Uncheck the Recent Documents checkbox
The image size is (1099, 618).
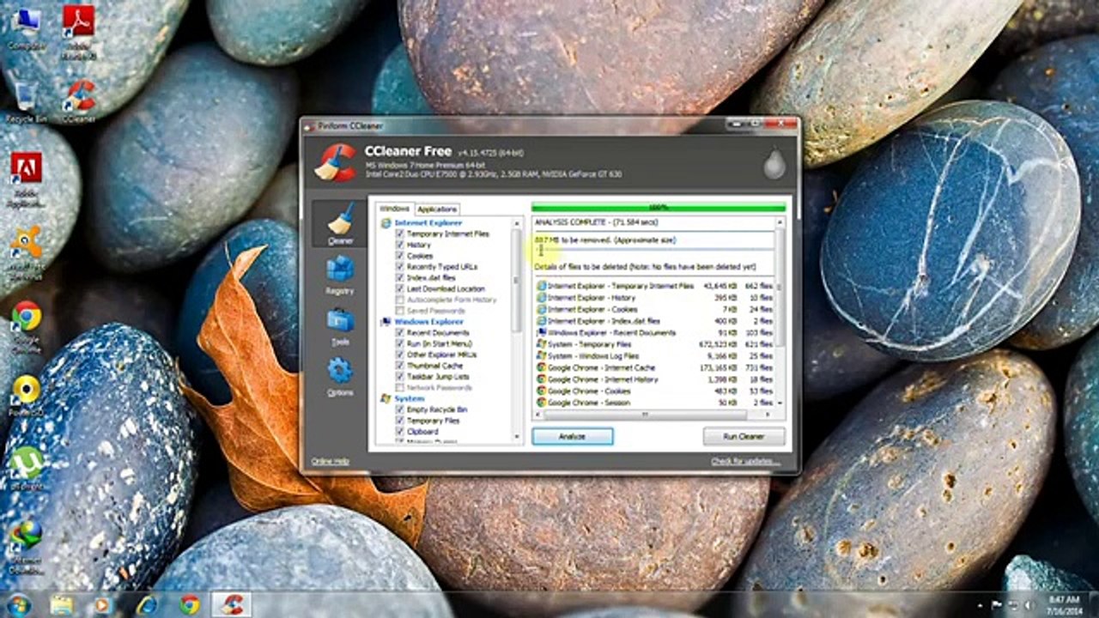pyautogui.click(x=399, y=333)
